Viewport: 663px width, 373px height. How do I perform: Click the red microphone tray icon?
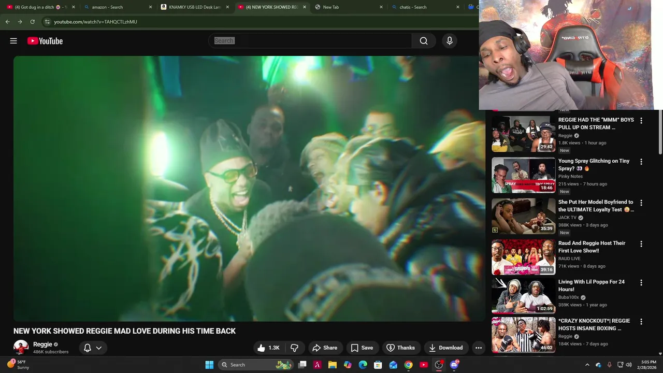click(x=609, y=365)
